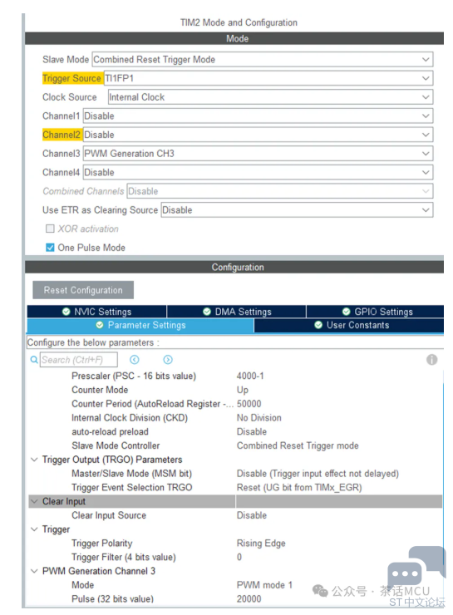Open the Channel2 dropdown
Viewport: 453px width, 615px height.
pyautogui.click(x=258, y=135)
